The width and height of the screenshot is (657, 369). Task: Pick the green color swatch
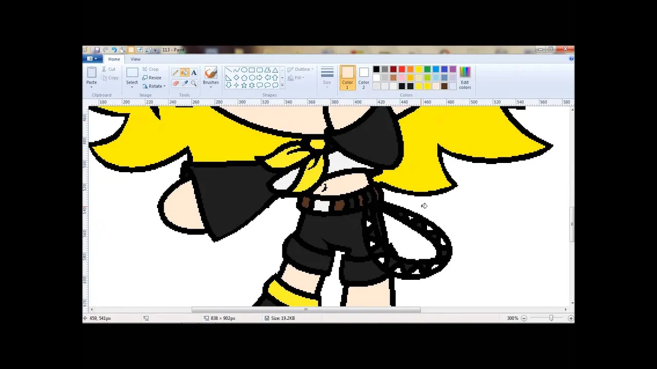pyautogui.click(x=428, y=69)
